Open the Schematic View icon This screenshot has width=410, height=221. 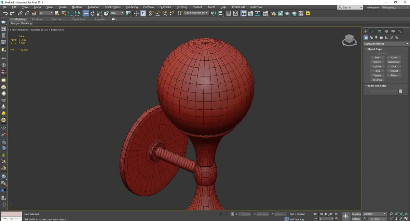[257, 13]
